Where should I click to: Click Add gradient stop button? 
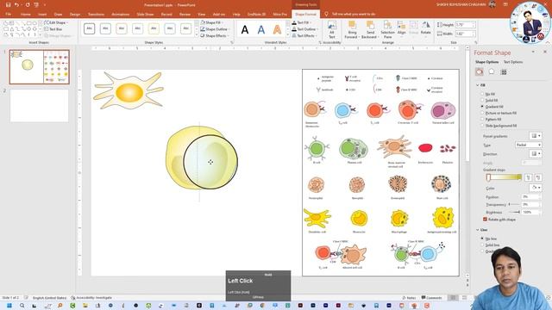click(528, 177)
